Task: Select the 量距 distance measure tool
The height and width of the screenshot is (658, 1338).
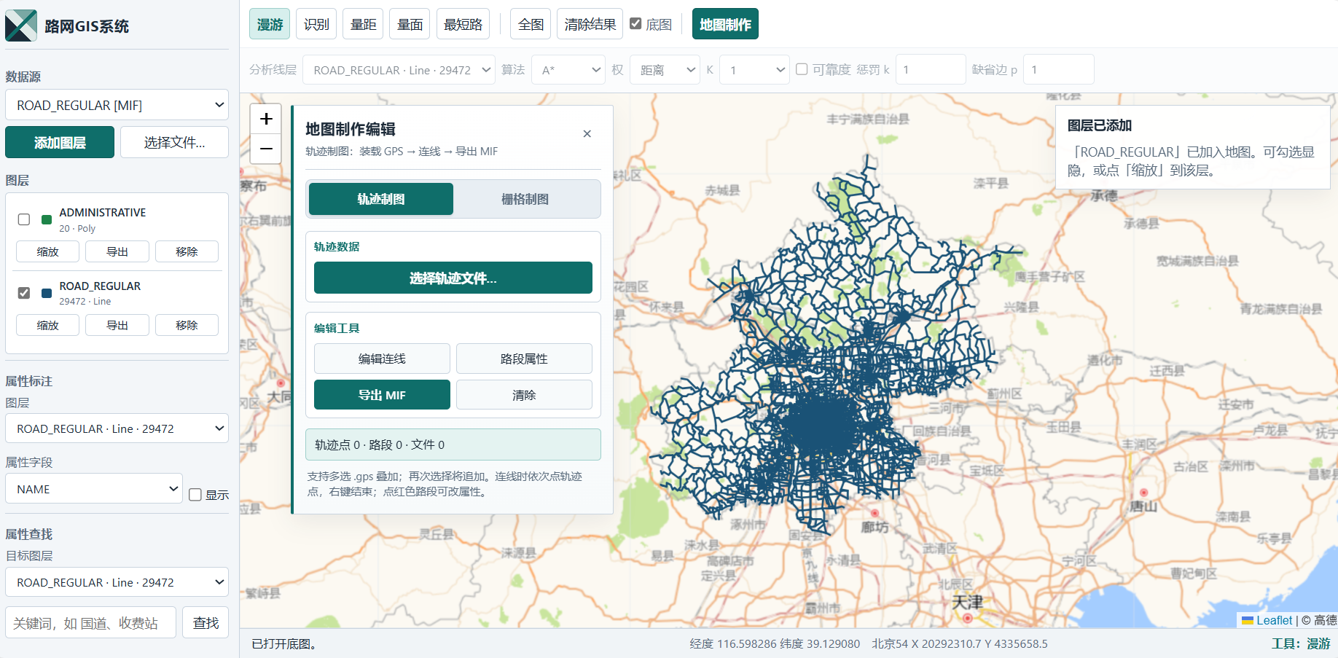Action: [x=363, y=24]
